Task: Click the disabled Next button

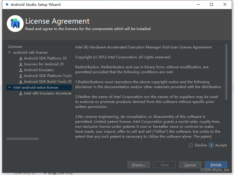Action: click(x=164, y=164)
